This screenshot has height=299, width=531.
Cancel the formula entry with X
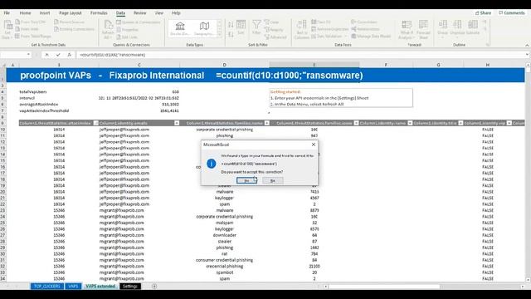point(46,55)
